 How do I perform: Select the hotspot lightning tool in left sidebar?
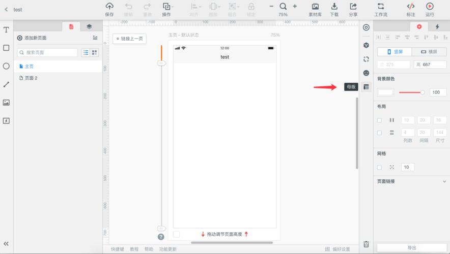6,121
